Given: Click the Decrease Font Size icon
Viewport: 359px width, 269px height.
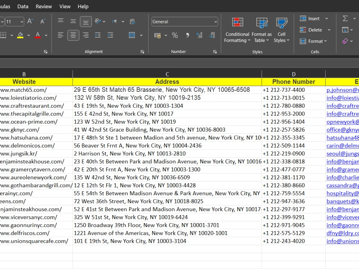Looking at the screenshot, I should pos(43,22).
